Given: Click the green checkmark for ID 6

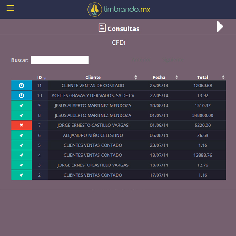Looking at the screenshot, I should pyautogui.click(x=21, y=135).
